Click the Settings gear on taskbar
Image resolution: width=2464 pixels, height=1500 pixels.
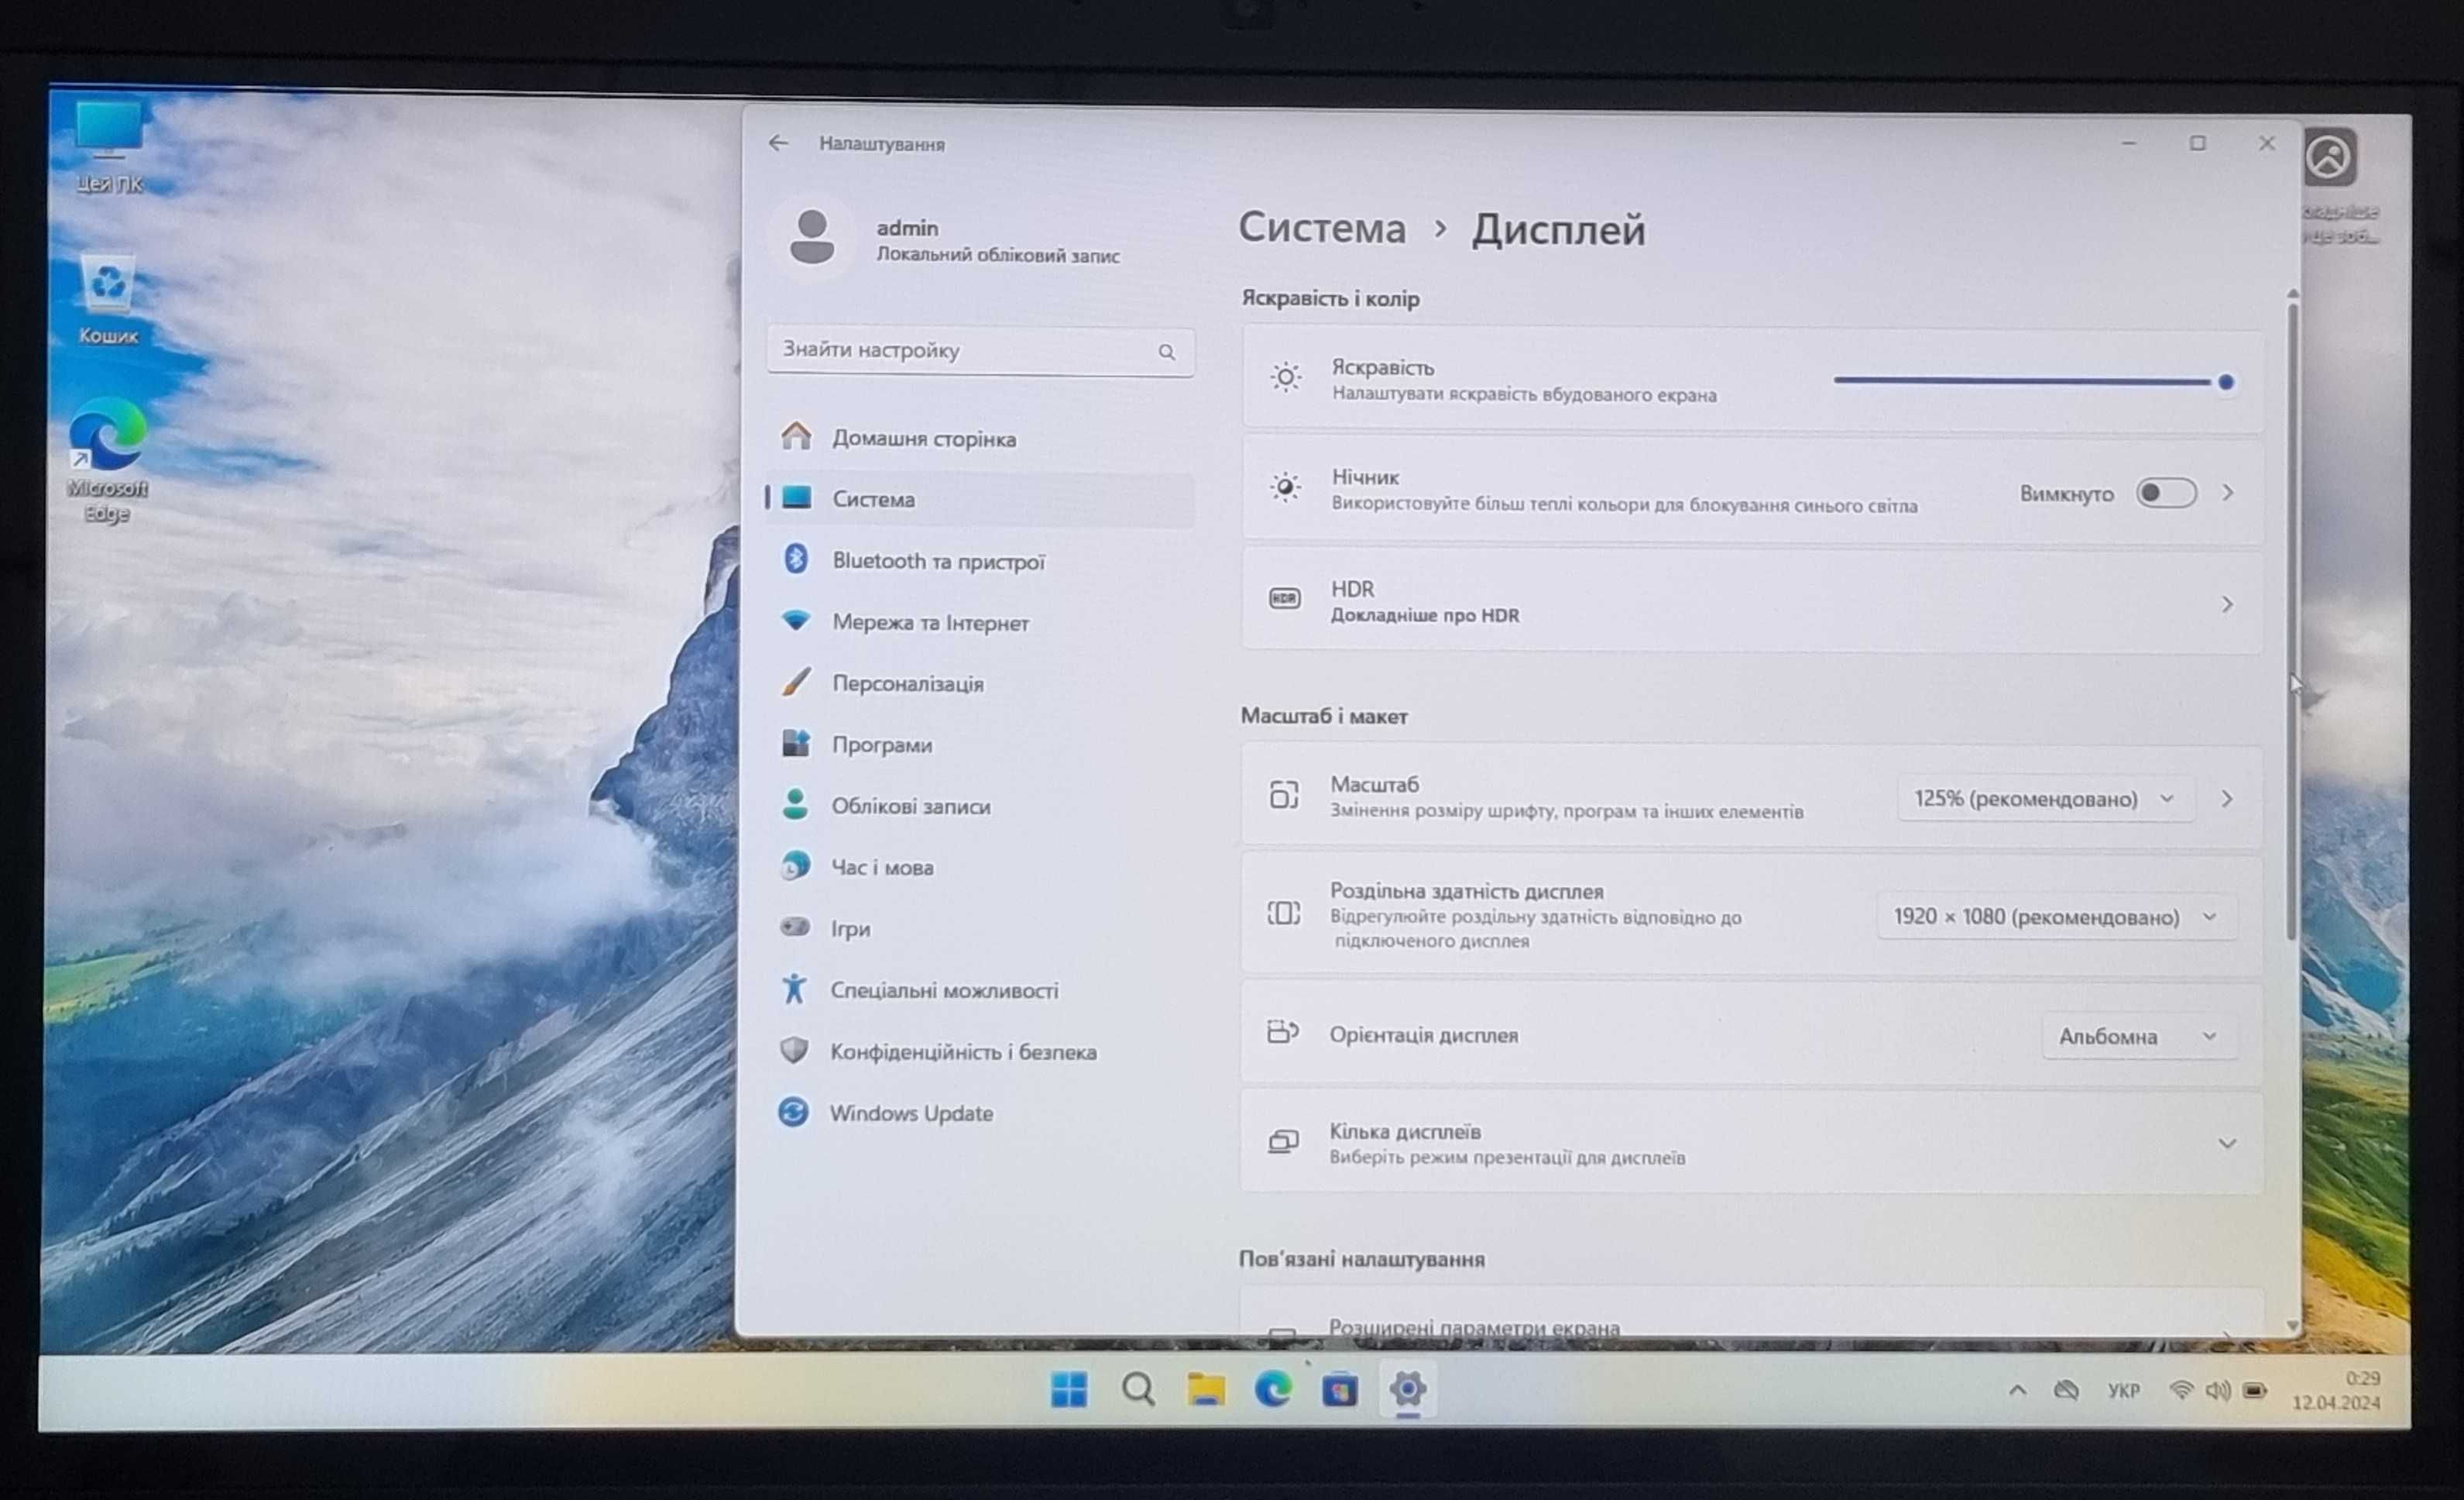click(1407, 1389)
